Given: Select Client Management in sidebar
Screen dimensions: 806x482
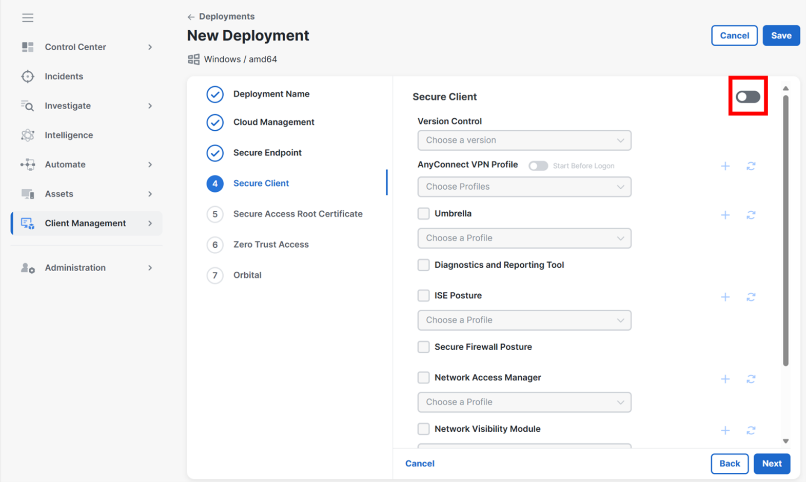Looking at the screenshot, I should click(85, 224).
